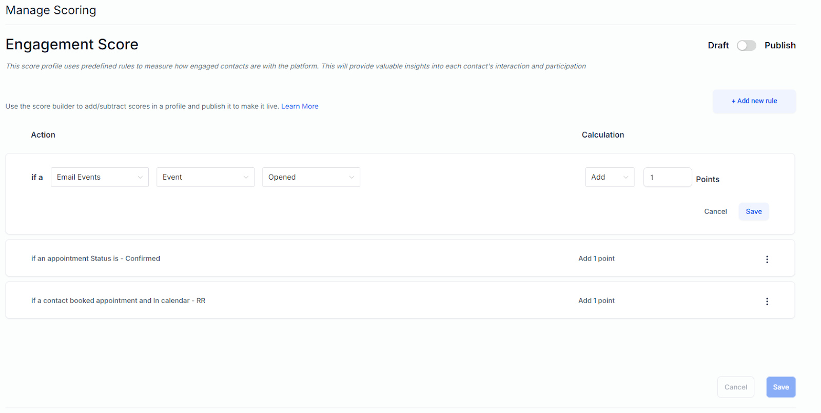Click the Points number input field
Viewport: 821px width, 413px height.
[x=667, y=177]
